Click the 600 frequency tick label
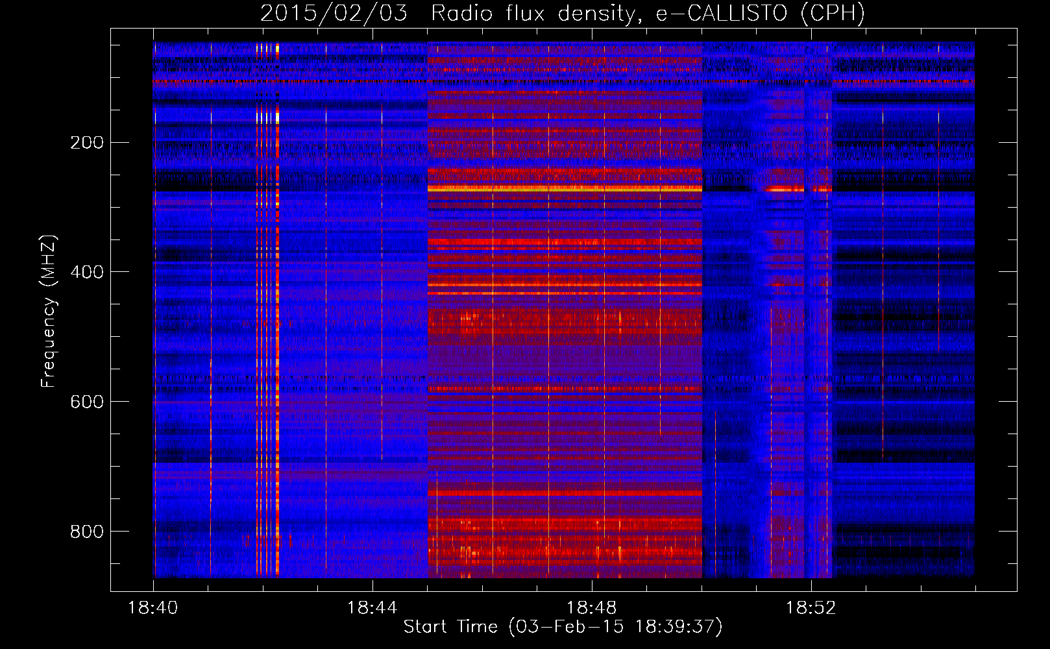 point(87,402)
